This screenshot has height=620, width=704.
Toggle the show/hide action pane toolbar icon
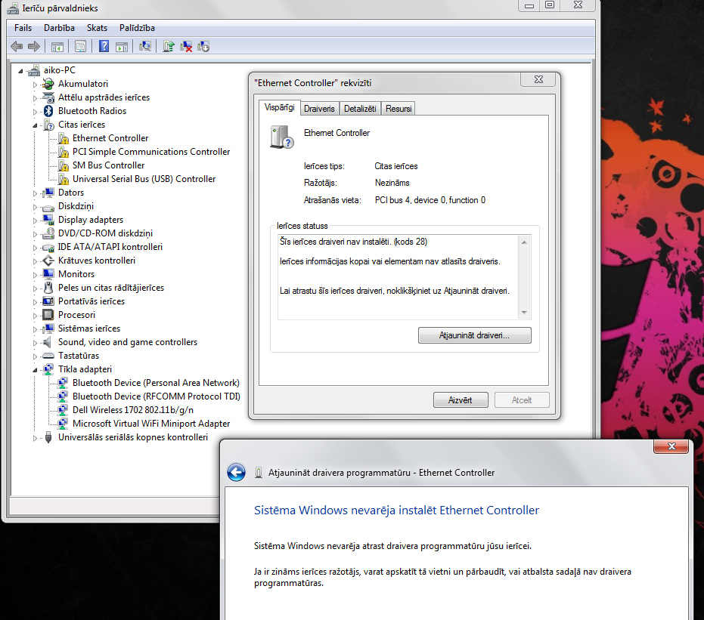click(122, 46)
